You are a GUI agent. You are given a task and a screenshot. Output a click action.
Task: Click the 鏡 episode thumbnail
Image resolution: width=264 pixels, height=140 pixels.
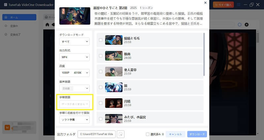(x=114, y=87)
